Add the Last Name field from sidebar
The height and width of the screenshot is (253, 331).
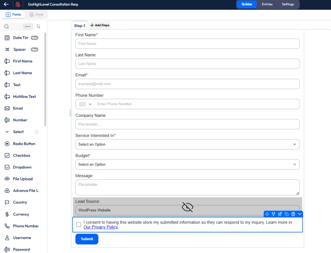tap(18, 73)
